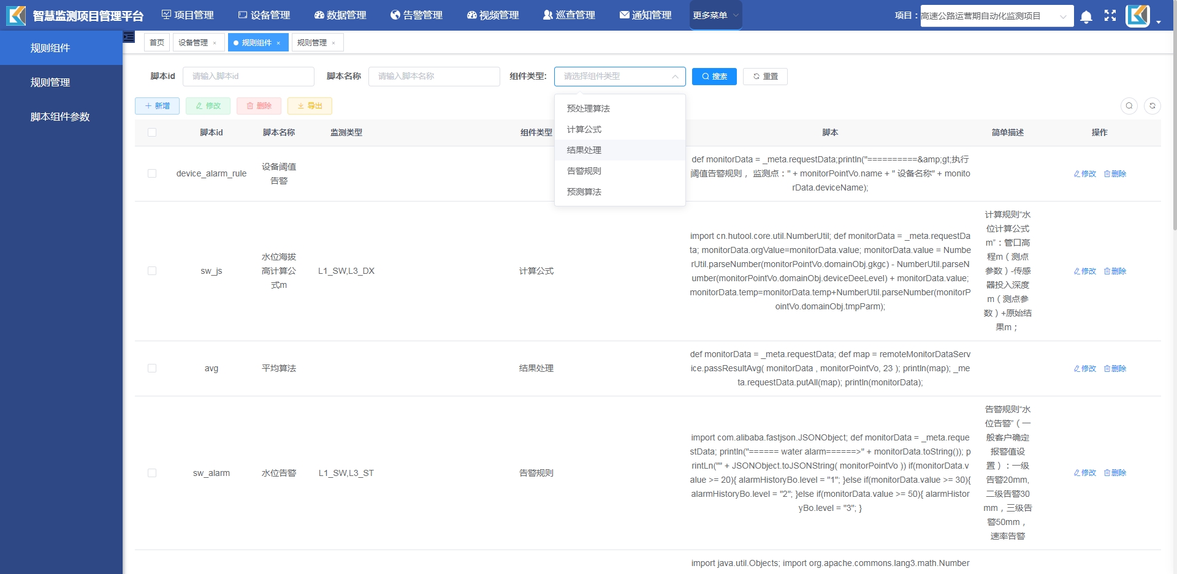Click the round refresh table icon

point(1152,106)
